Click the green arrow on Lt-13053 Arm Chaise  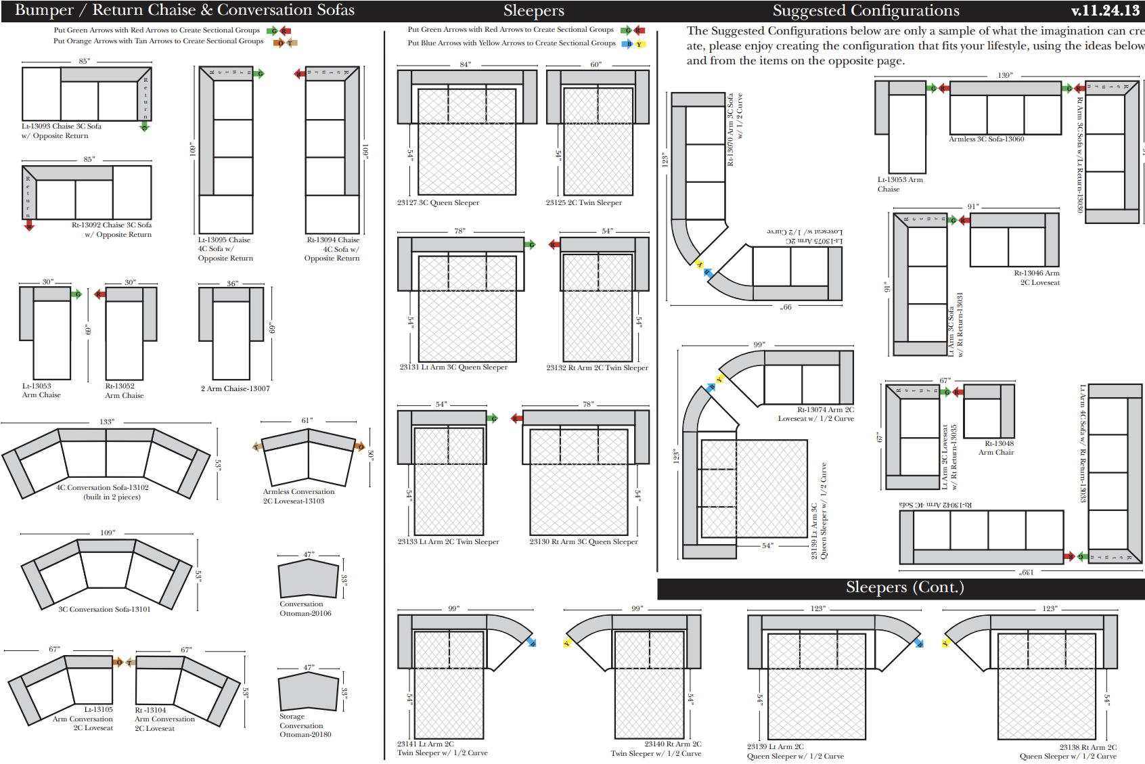[77, 294]
